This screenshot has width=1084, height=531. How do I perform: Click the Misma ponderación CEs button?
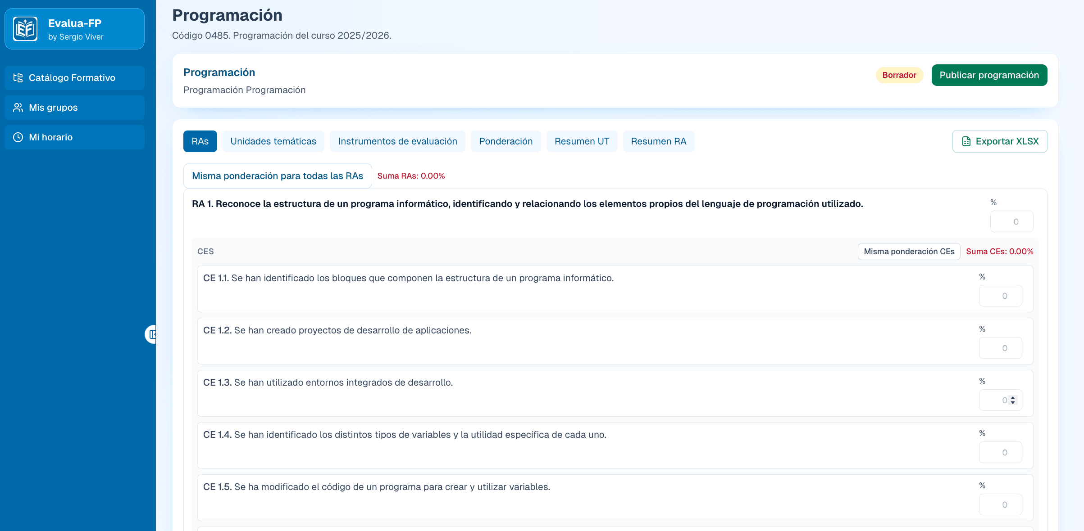tap(909, 252)
